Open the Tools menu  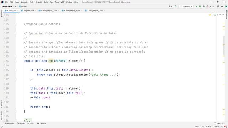click(57, 2)
